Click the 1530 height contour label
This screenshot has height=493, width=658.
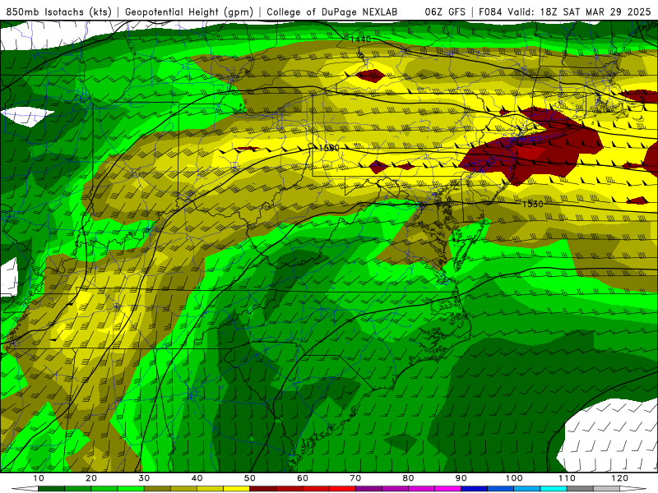click(532, 204)
